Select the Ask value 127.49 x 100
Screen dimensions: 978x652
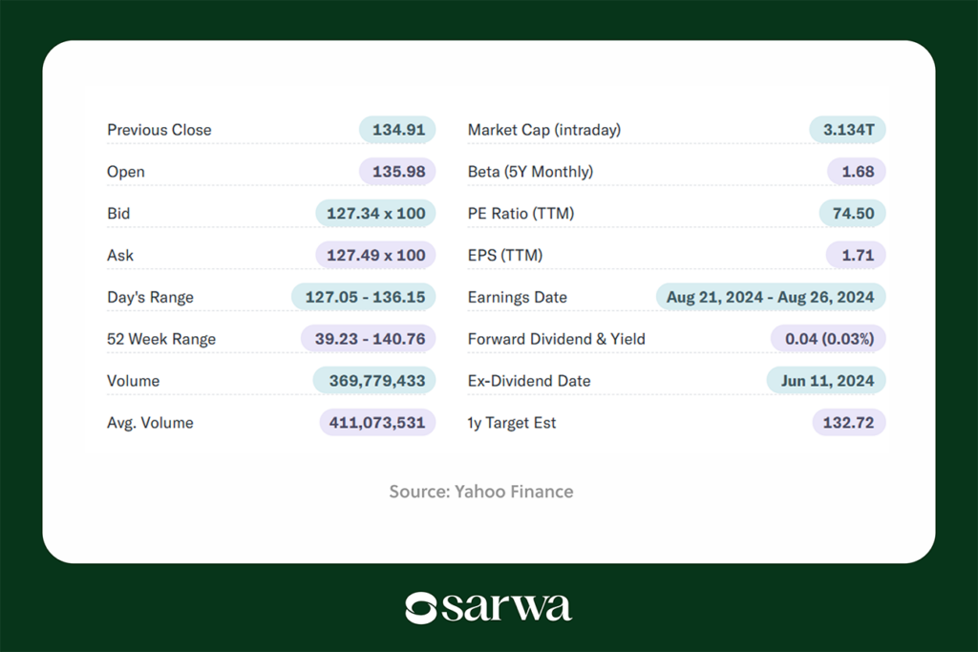375,255
